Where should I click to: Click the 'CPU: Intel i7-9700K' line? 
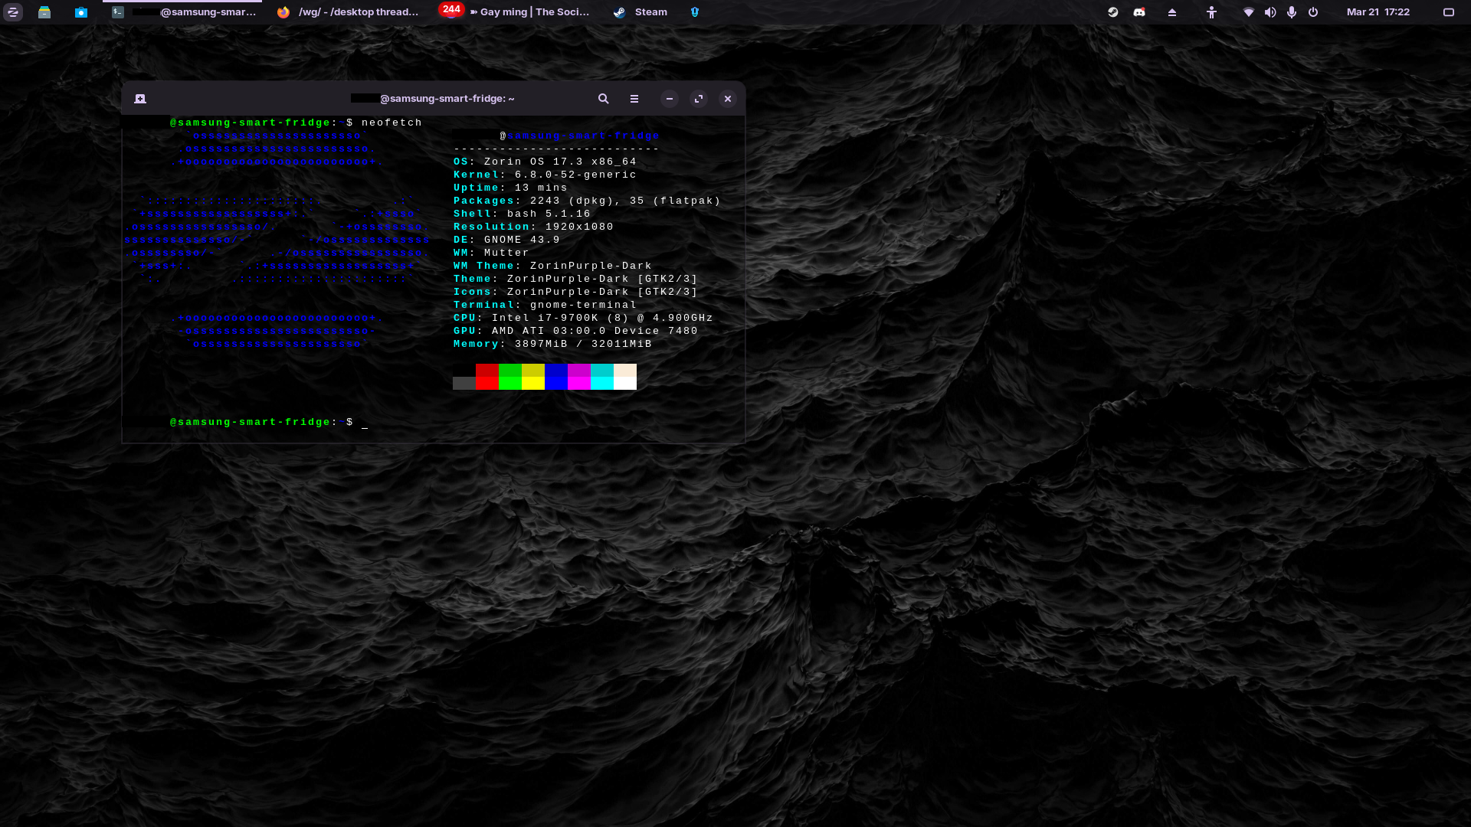[583, 318]
